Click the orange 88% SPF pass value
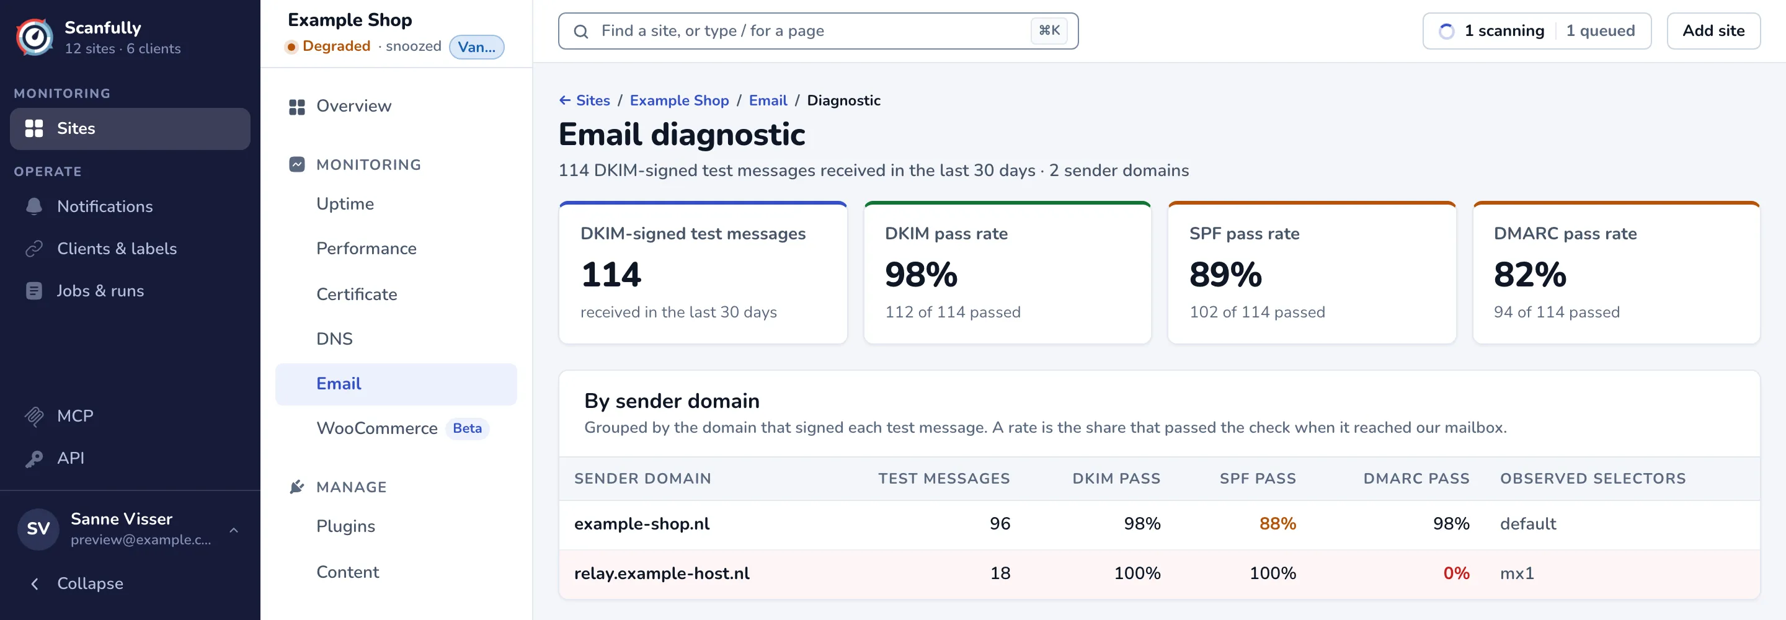This screenshot has height=620, width=1786. point(1277,525)
